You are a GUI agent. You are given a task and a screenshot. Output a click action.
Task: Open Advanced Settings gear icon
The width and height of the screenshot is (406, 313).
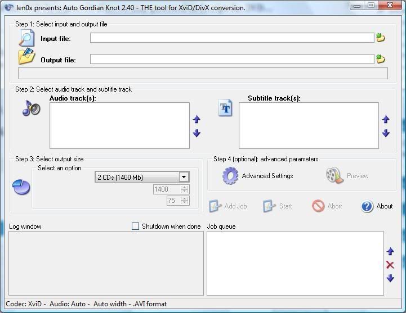pyautogui.click(x=230, y=176)
